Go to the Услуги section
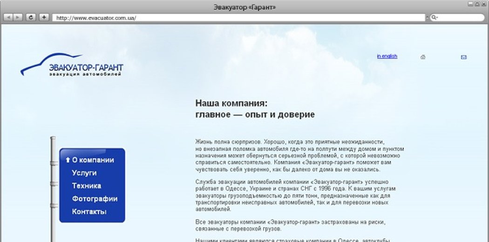The width and height of the screenshot is (489, 242). (x=84, y=173)
